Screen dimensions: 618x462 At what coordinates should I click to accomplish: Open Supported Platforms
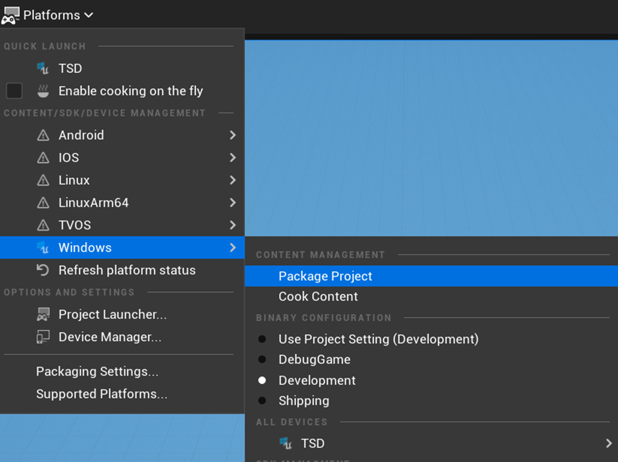102,394
